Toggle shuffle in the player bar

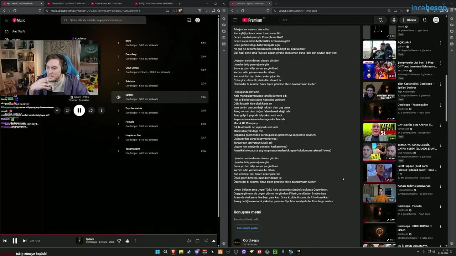click(206, 241)
